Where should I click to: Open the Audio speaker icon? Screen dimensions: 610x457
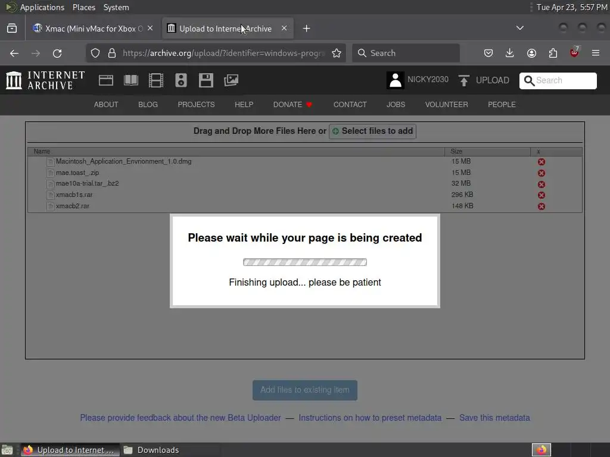click(x=181, y=80)
